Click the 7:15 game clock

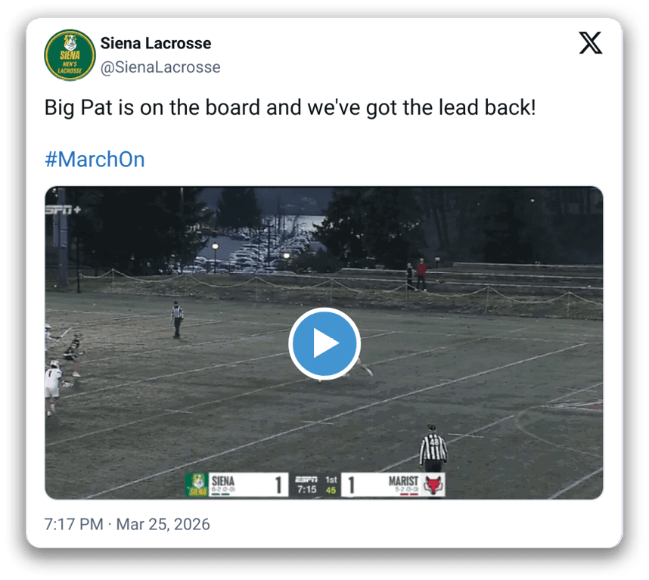306,490
